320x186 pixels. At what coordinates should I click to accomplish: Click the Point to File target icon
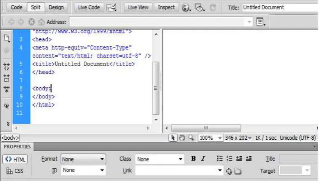pos(229,172)
